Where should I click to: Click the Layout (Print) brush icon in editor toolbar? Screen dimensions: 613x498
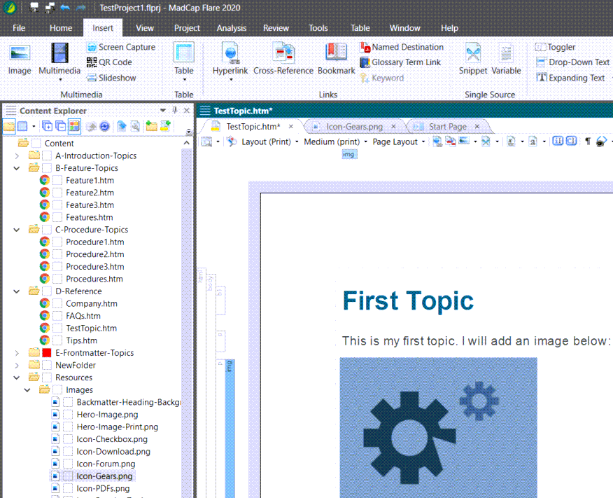click(x=232, y=141)
